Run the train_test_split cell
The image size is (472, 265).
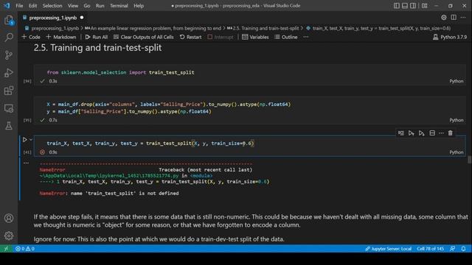[24, 140]
